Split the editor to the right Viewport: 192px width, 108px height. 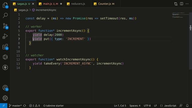pyautogui.click(x=181, y=4)
